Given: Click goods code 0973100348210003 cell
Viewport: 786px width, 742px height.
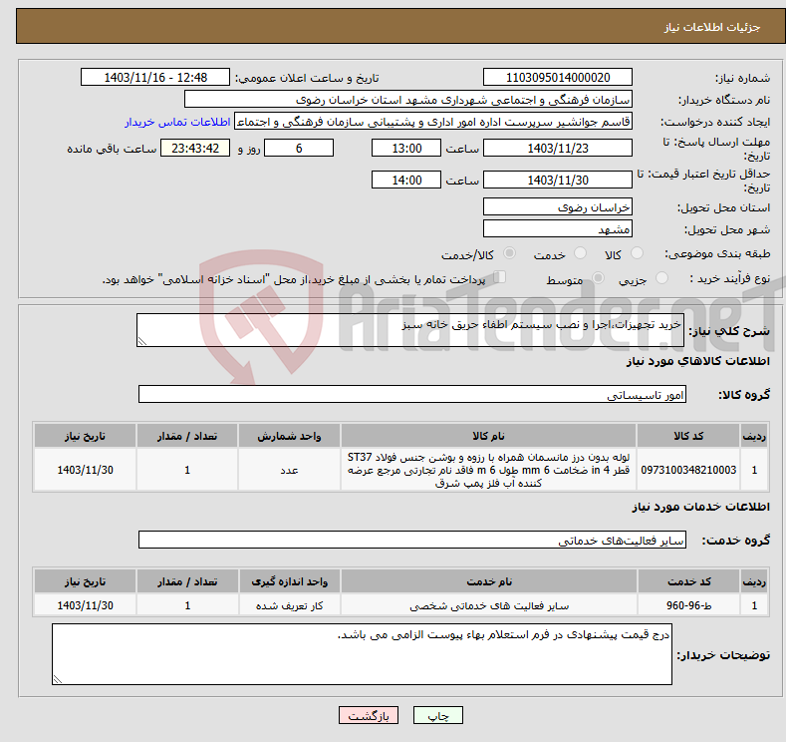Looking at the screenshot, I should 688,470.
